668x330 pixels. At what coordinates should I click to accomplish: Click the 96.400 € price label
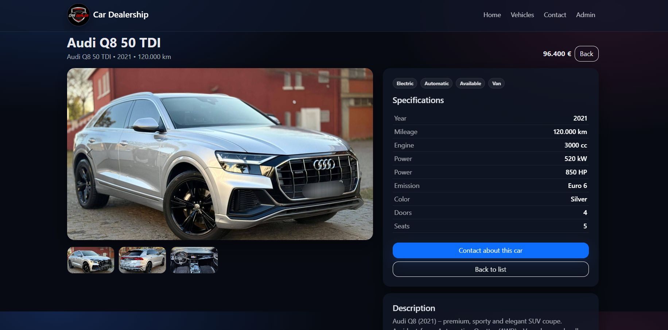pyautogui.click(x=557, y=54)
